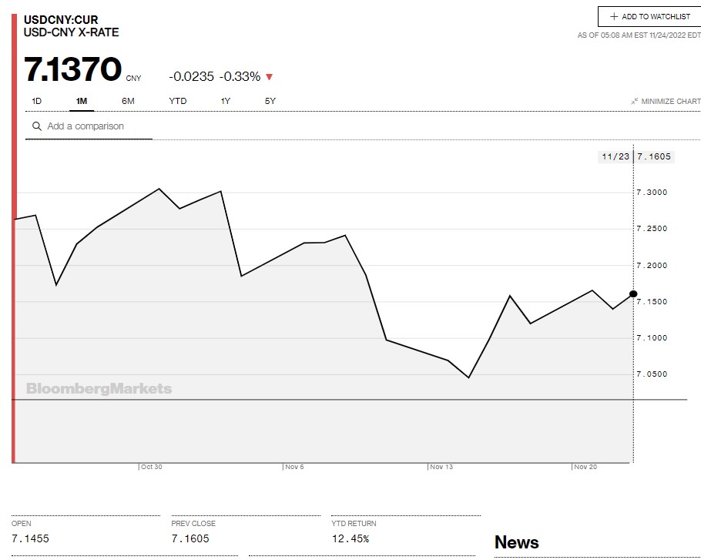Click the plus icon in Add to Watchlist
The width and height of the screenshot is (701, 560).
[614, 17]
